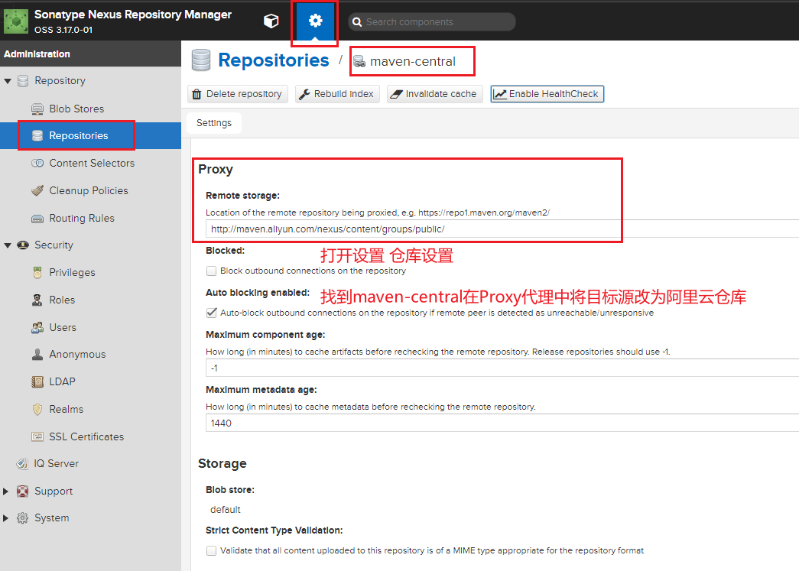
Task: Click the Privileges medal icon
Action: [x=37, y=273]
